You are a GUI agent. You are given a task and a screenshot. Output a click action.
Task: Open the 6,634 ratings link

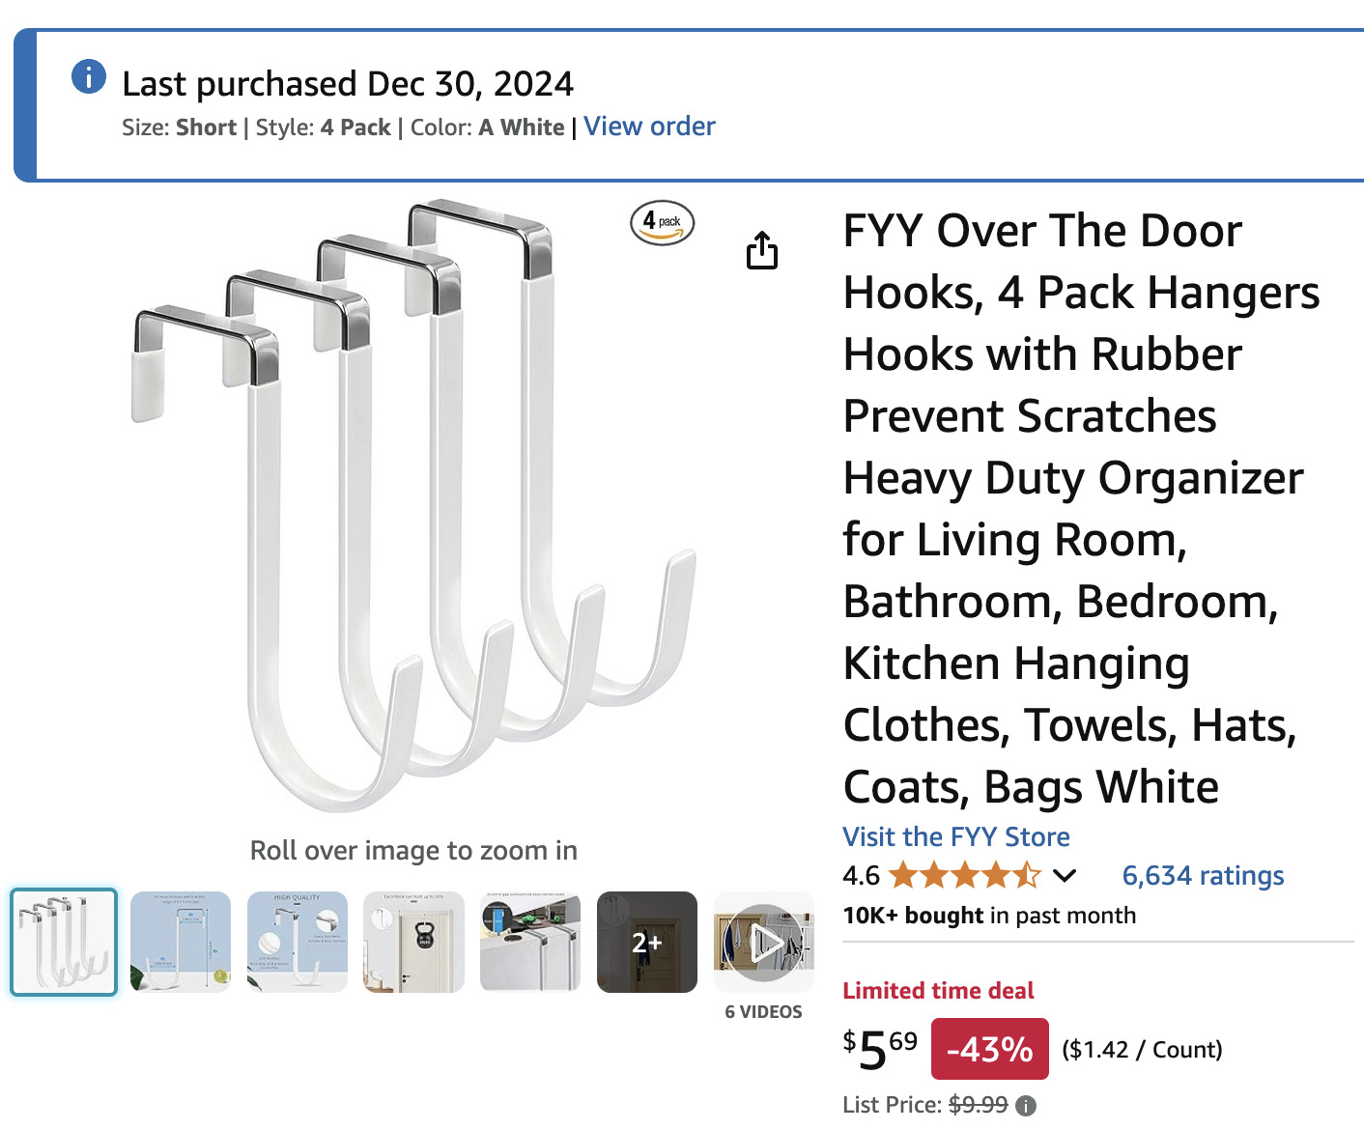coord(1203,876)
